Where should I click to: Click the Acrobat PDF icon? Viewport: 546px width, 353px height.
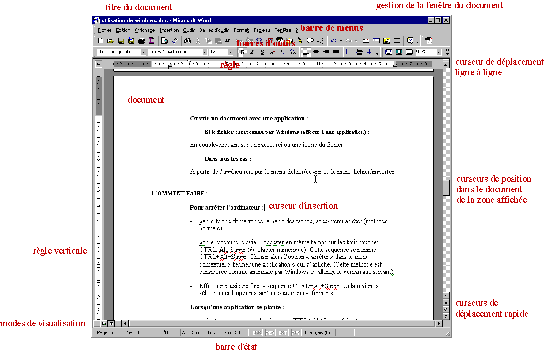(x=429, y=41)
